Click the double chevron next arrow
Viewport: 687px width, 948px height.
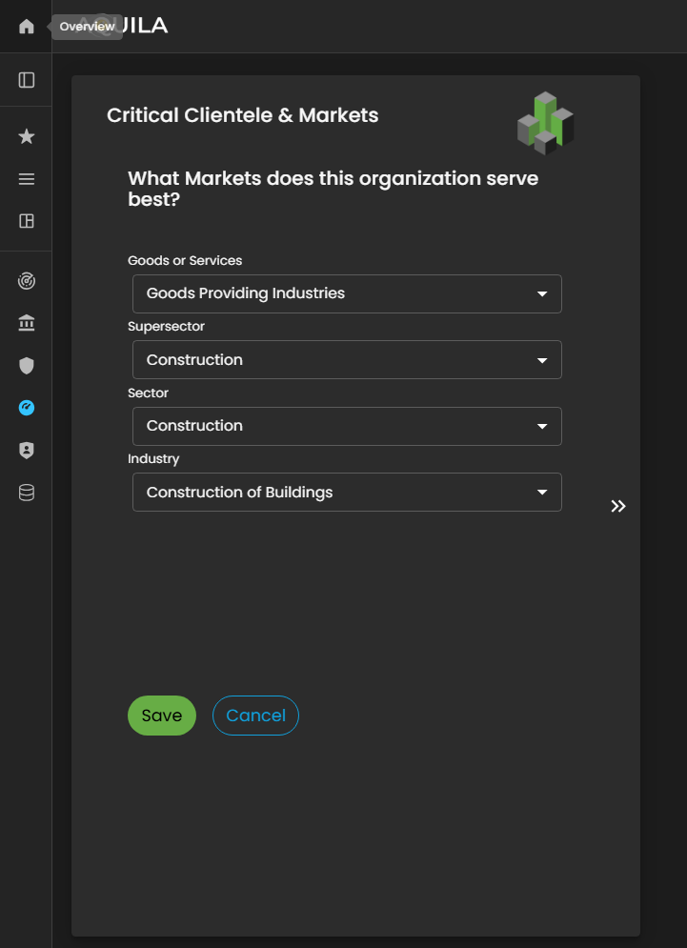(x=618, y=506)
